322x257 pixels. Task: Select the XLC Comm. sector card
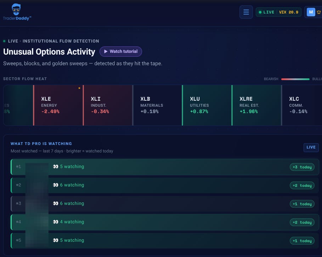(302, 105)
